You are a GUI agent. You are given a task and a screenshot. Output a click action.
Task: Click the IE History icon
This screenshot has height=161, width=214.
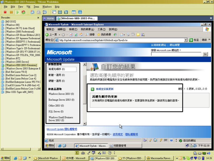pyautogui.click(x=115, y=35)
